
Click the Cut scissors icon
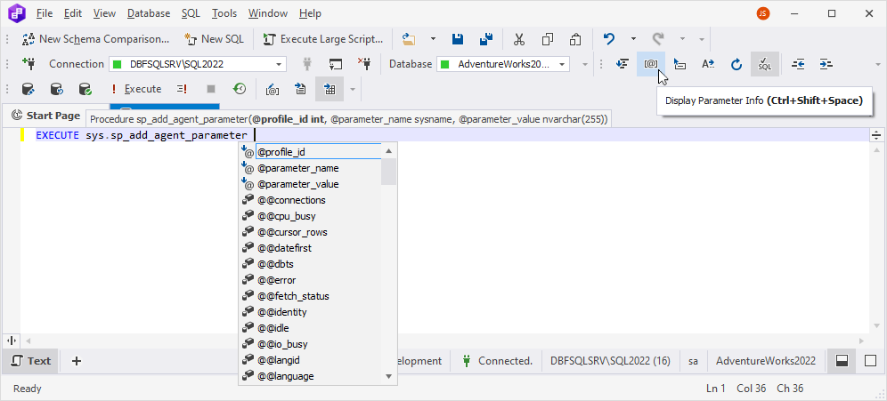coord(518,39)
